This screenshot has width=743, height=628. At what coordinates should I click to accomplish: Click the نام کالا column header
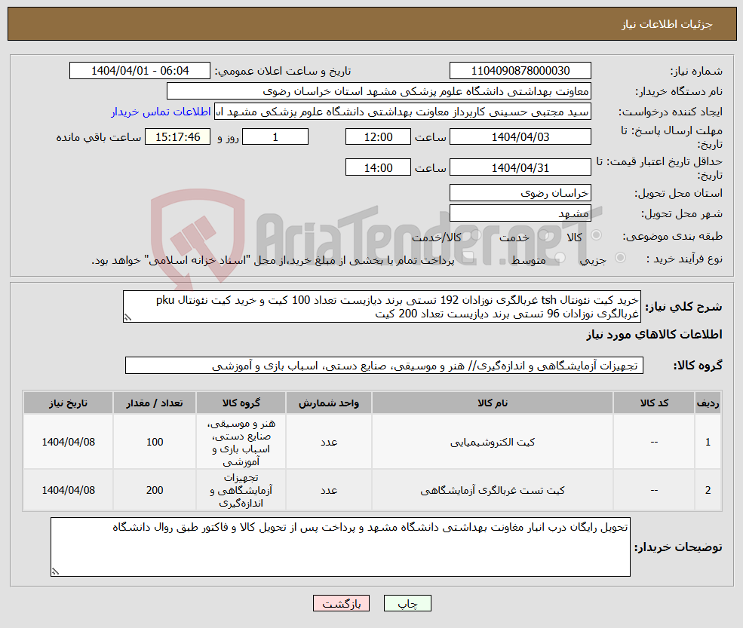point(493,403)
